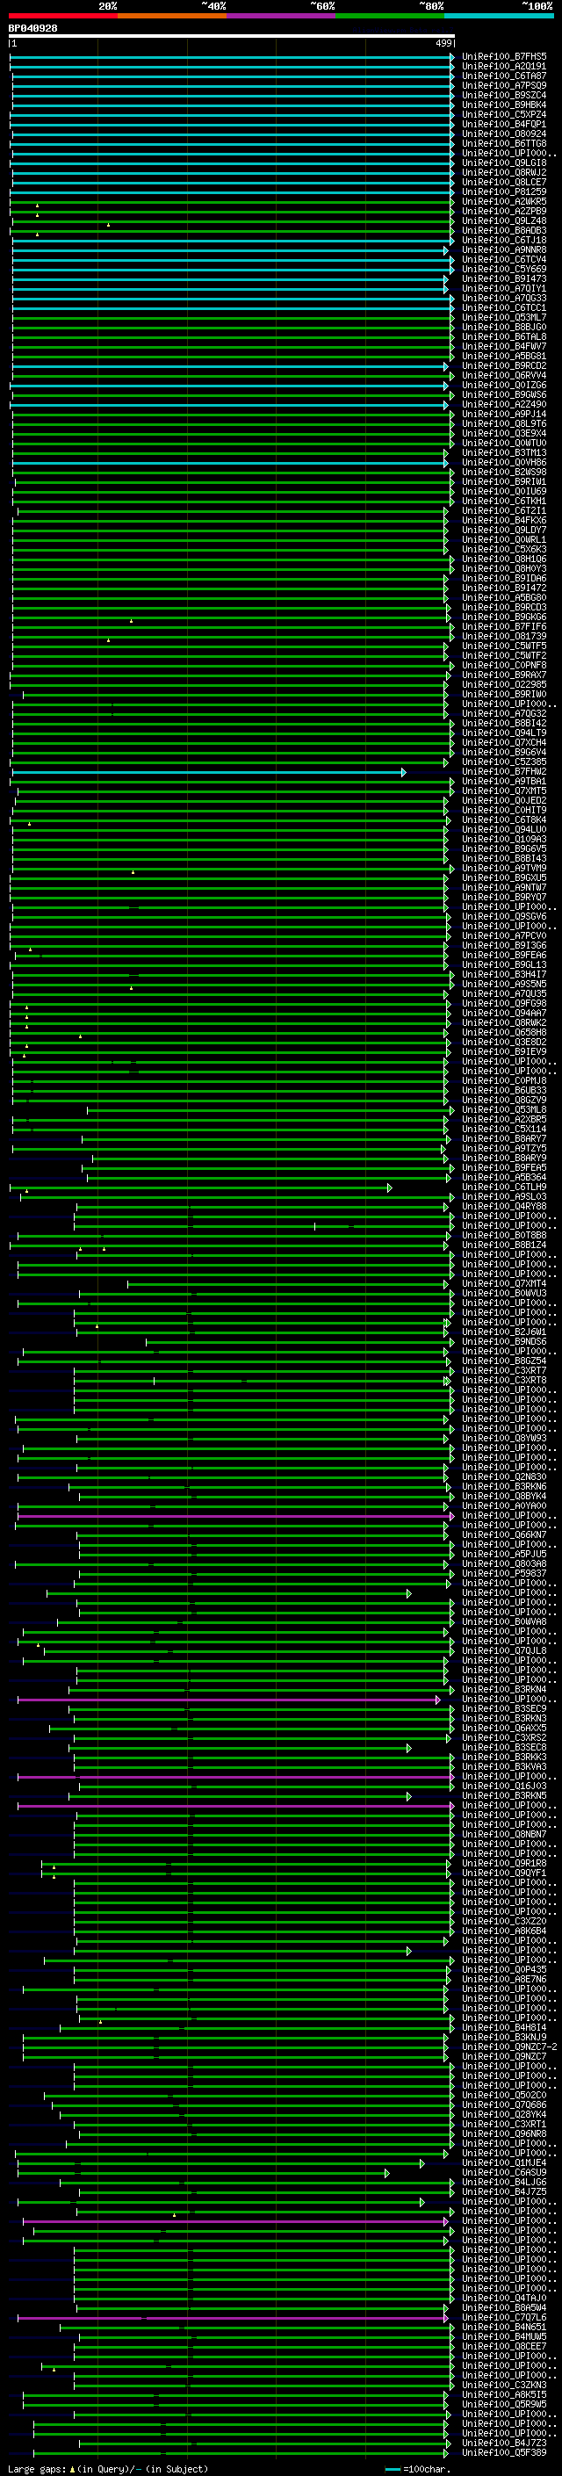Select hit label UniRef100_C6TKH1
This screenshot has width=562, height=2476.
[504, 501]
